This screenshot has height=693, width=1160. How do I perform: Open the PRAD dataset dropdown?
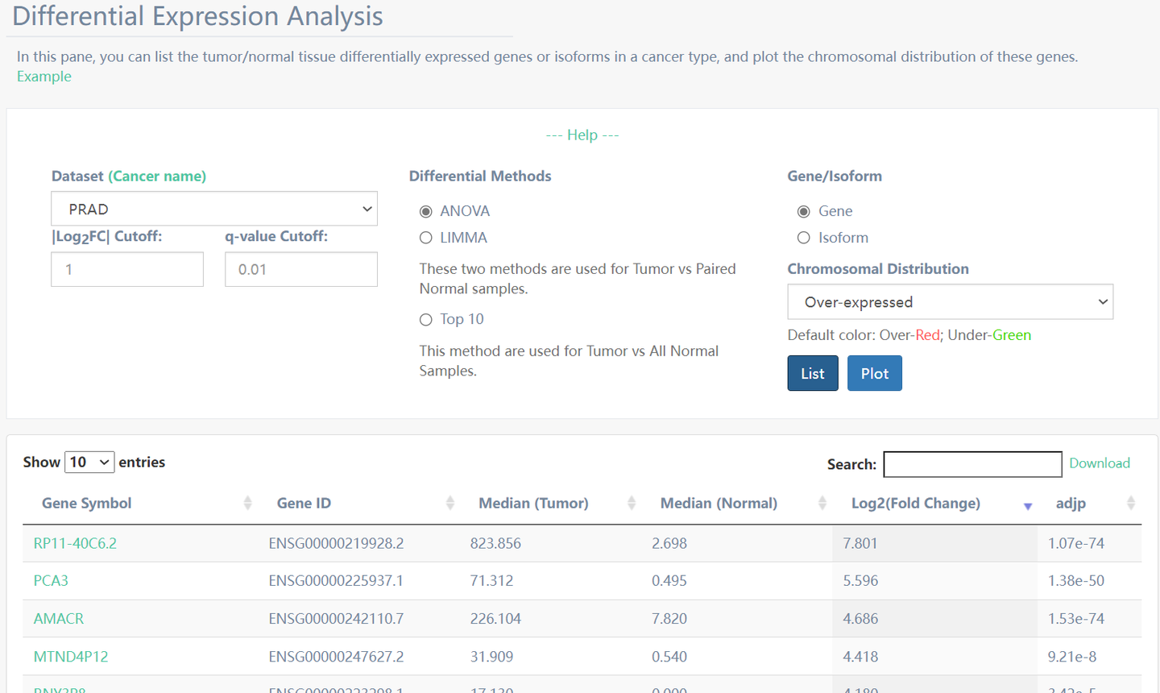[x=214, y=209]
